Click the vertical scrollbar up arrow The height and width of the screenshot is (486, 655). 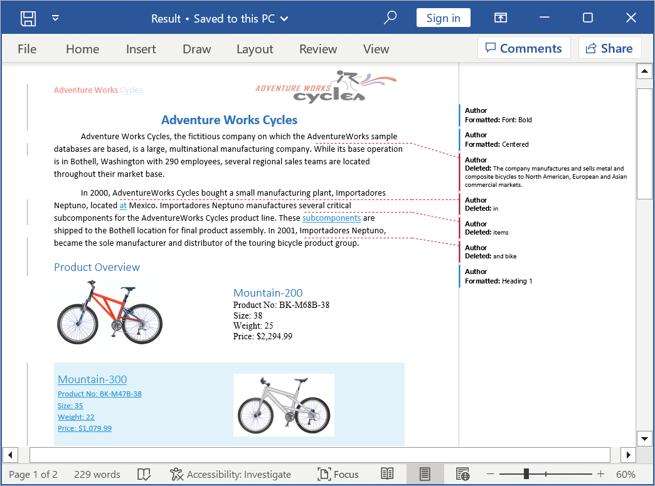tap(644, 71)
